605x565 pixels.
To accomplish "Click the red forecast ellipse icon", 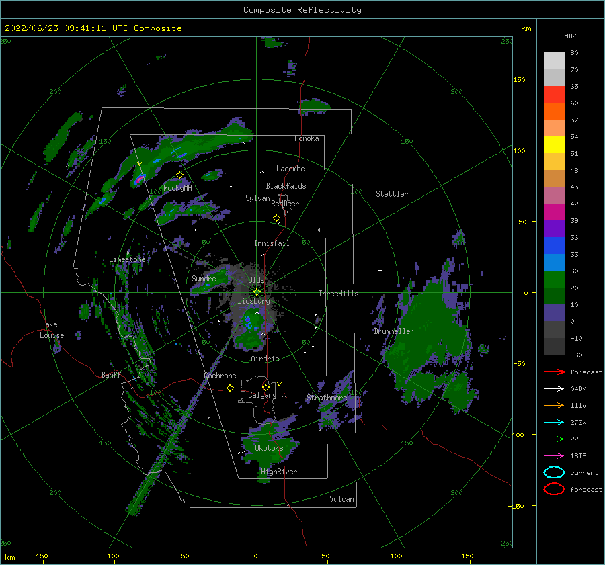I will click(554, 489).
